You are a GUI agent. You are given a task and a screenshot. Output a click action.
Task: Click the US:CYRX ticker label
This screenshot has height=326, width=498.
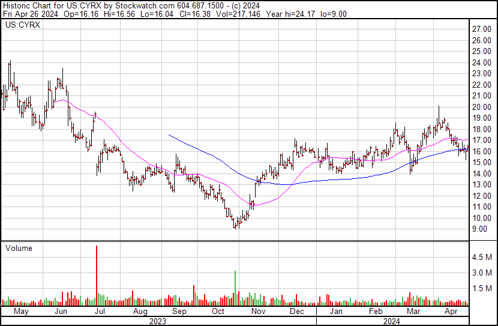[23, 25]
